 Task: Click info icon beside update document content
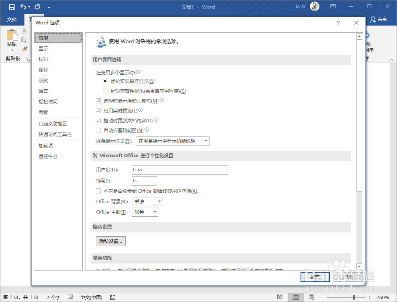[156, 120]
